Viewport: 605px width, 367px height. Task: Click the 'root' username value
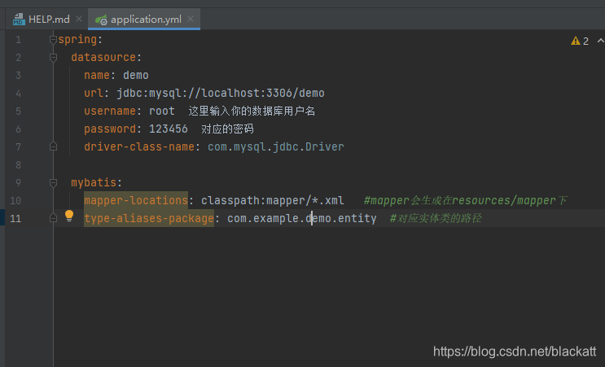(162, 111)
